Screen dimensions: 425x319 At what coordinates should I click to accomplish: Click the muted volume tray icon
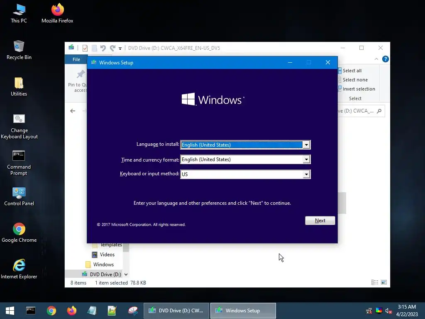(x=388, y=311)
